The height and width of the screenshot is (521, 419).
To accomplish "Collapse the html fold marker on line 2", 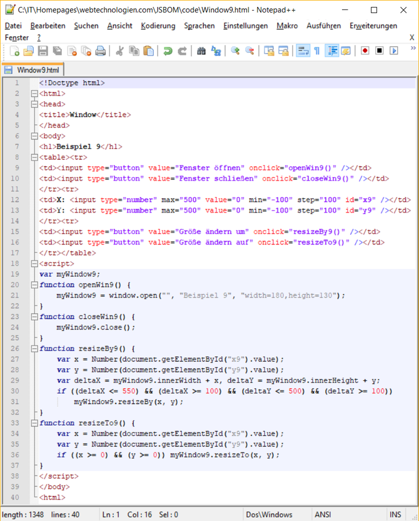I will (34, 94).
